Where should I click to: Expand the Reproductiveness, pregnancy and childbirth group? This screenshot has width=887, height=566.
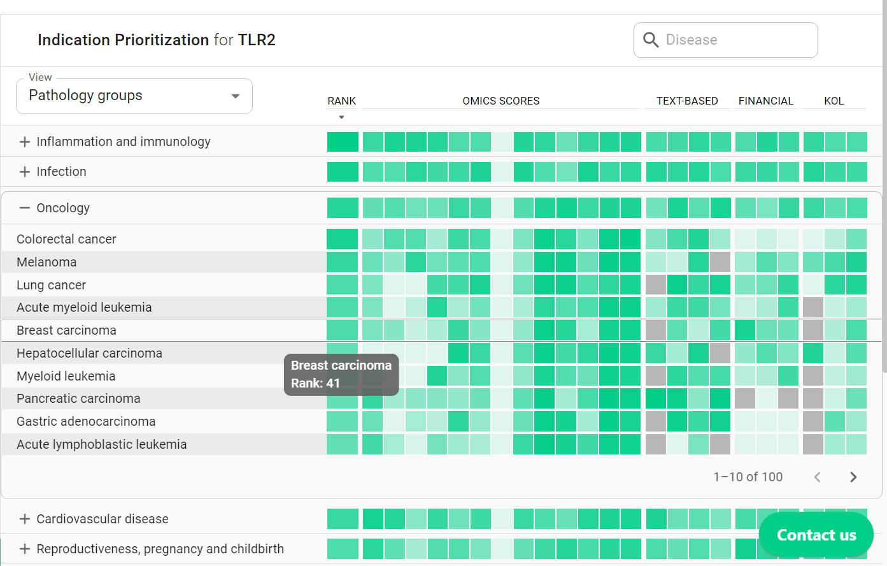pos(24,549)
